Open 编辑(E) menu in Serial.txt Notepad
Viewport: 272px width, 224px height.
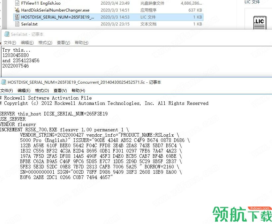[x=27, y=43]
